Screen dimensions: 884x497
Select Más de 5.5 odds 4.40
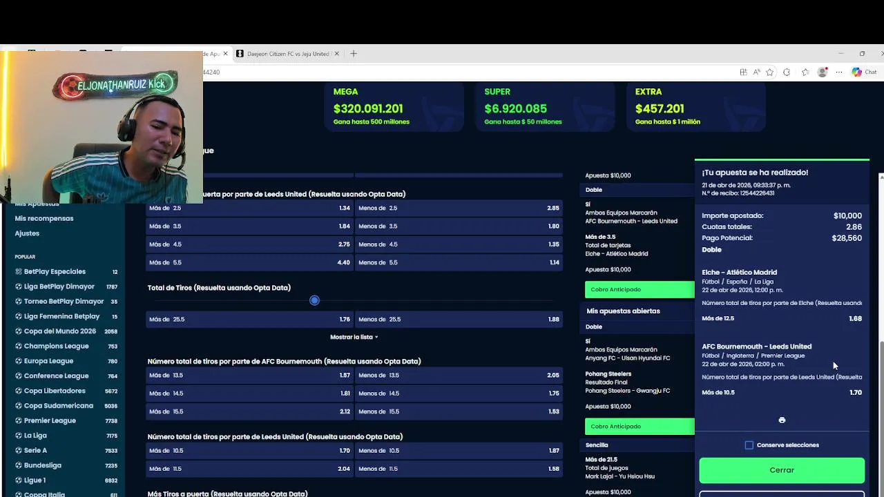point(249,262)
